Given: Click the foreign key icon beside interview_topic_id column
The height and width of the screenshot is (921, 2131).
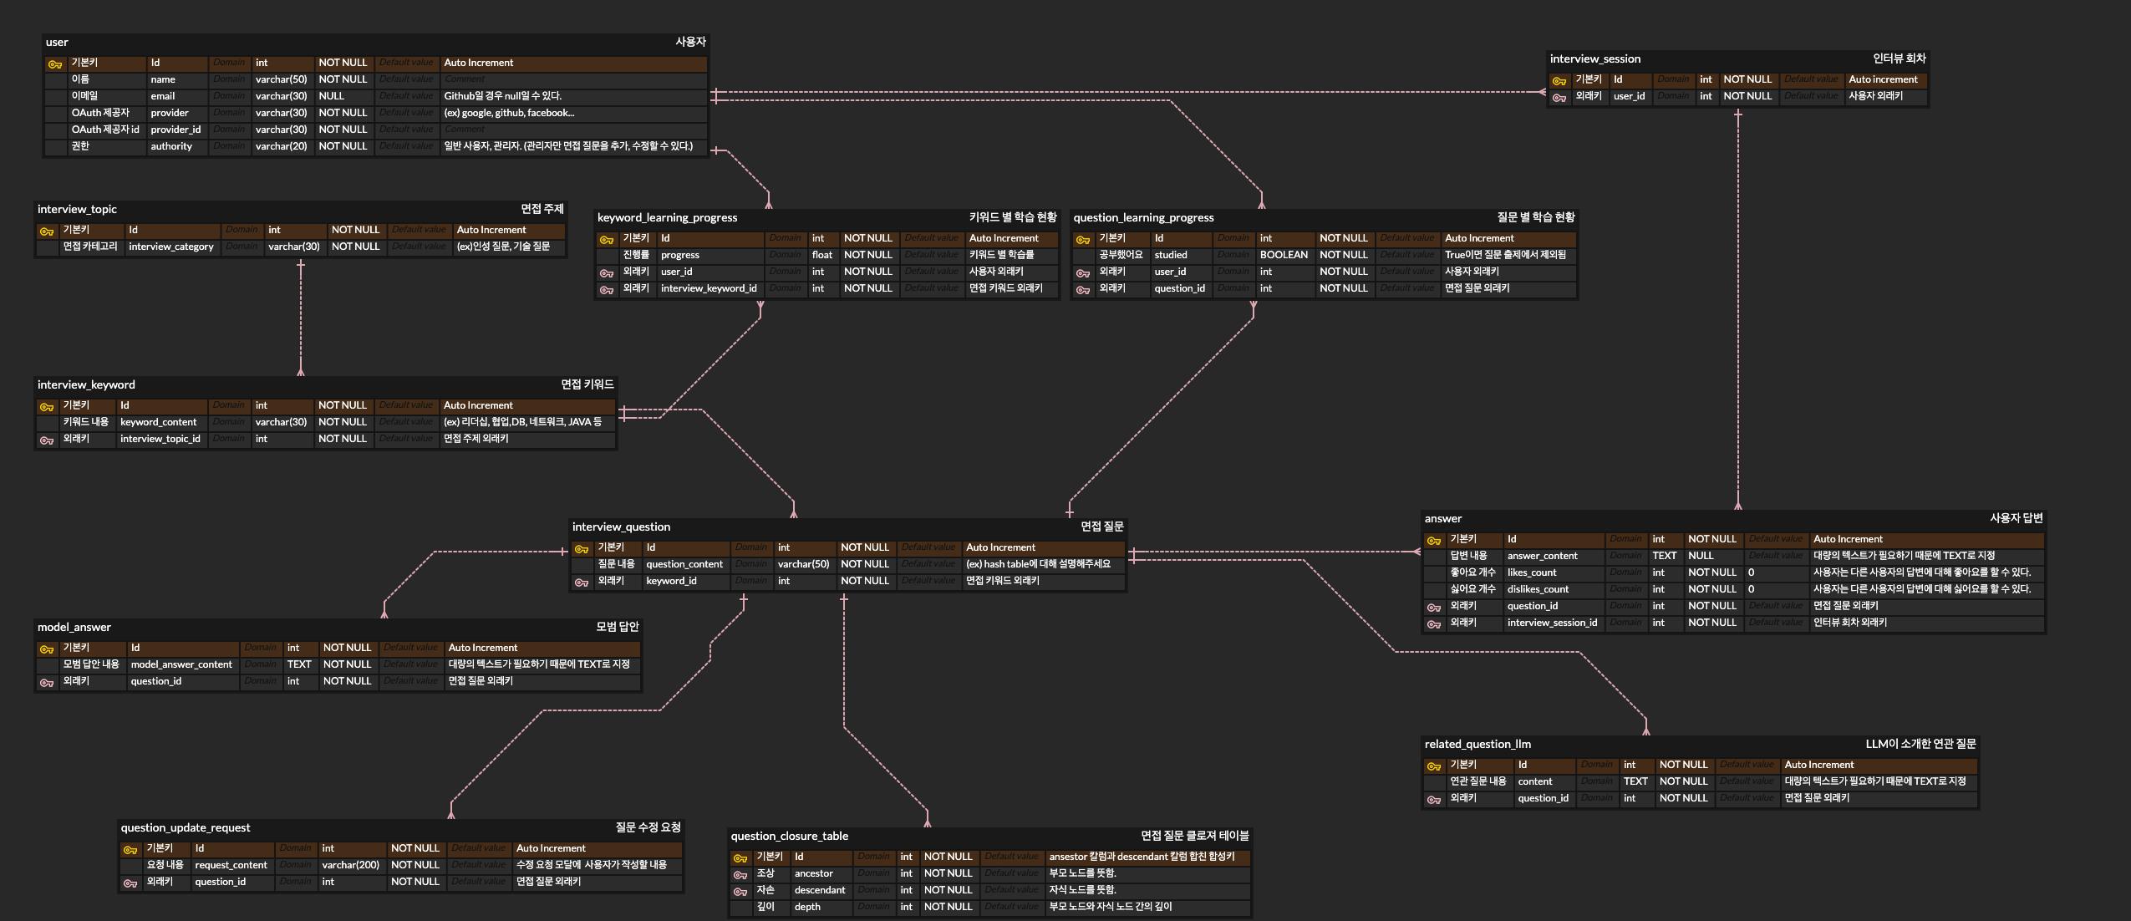Looking at the screenshot, I should click(47, 440).
